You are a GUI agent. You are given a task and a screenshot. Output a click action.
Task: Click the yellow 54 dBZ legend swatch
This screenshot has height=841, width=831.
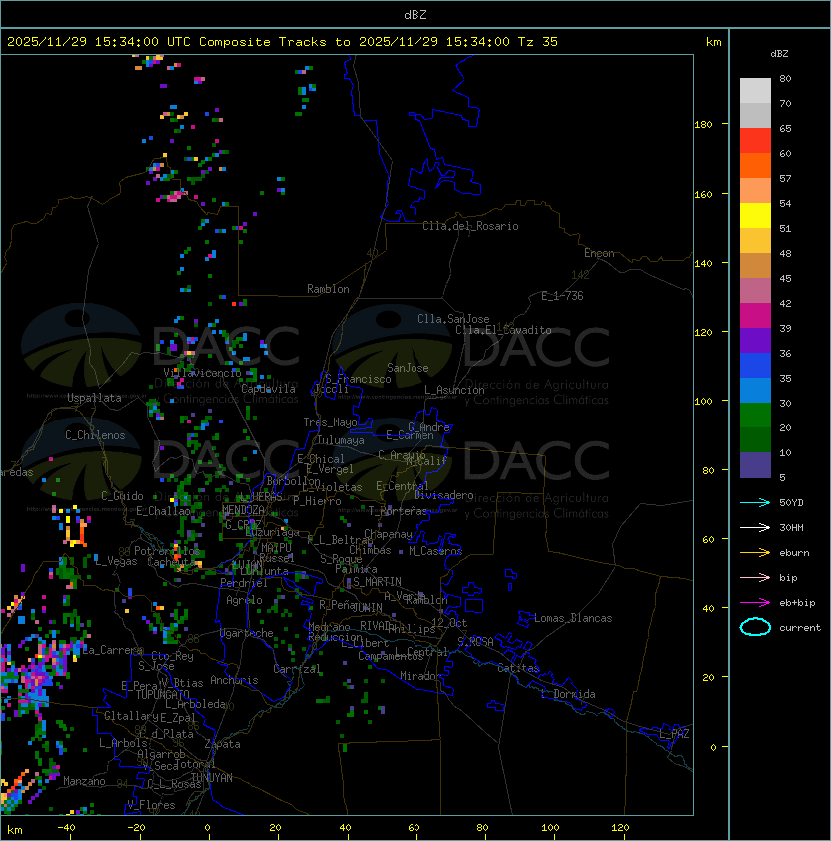tap(755, 215)
